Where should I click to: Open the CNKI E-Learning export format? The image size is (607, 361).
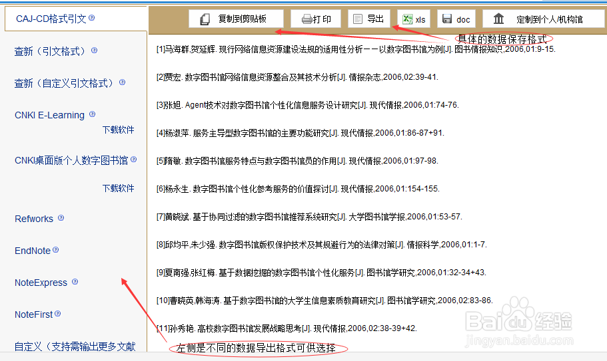pos(49,115)
